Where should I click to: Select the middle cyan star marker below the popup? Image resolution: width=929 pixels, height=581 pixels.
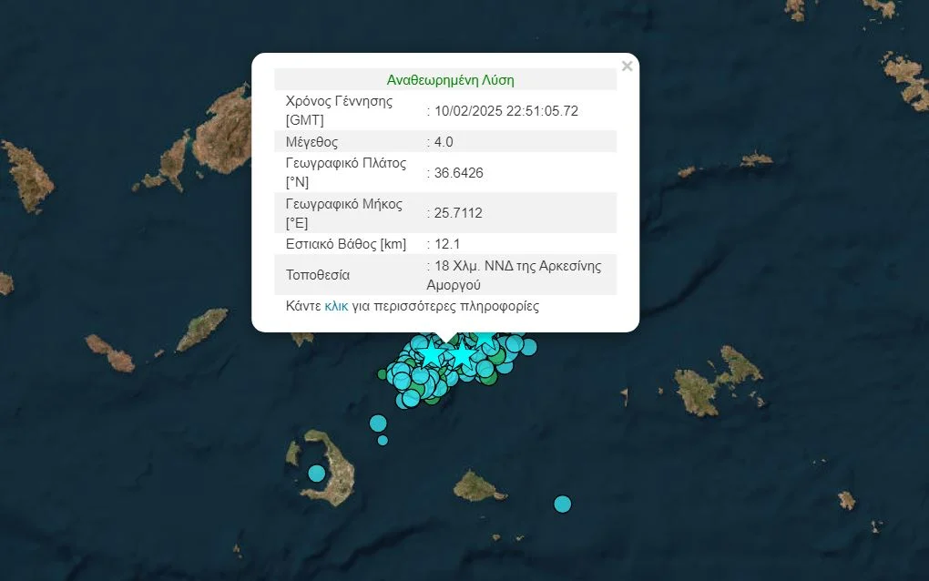pos(462,353)
